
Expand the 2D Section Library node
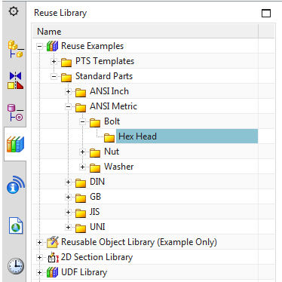39,257
